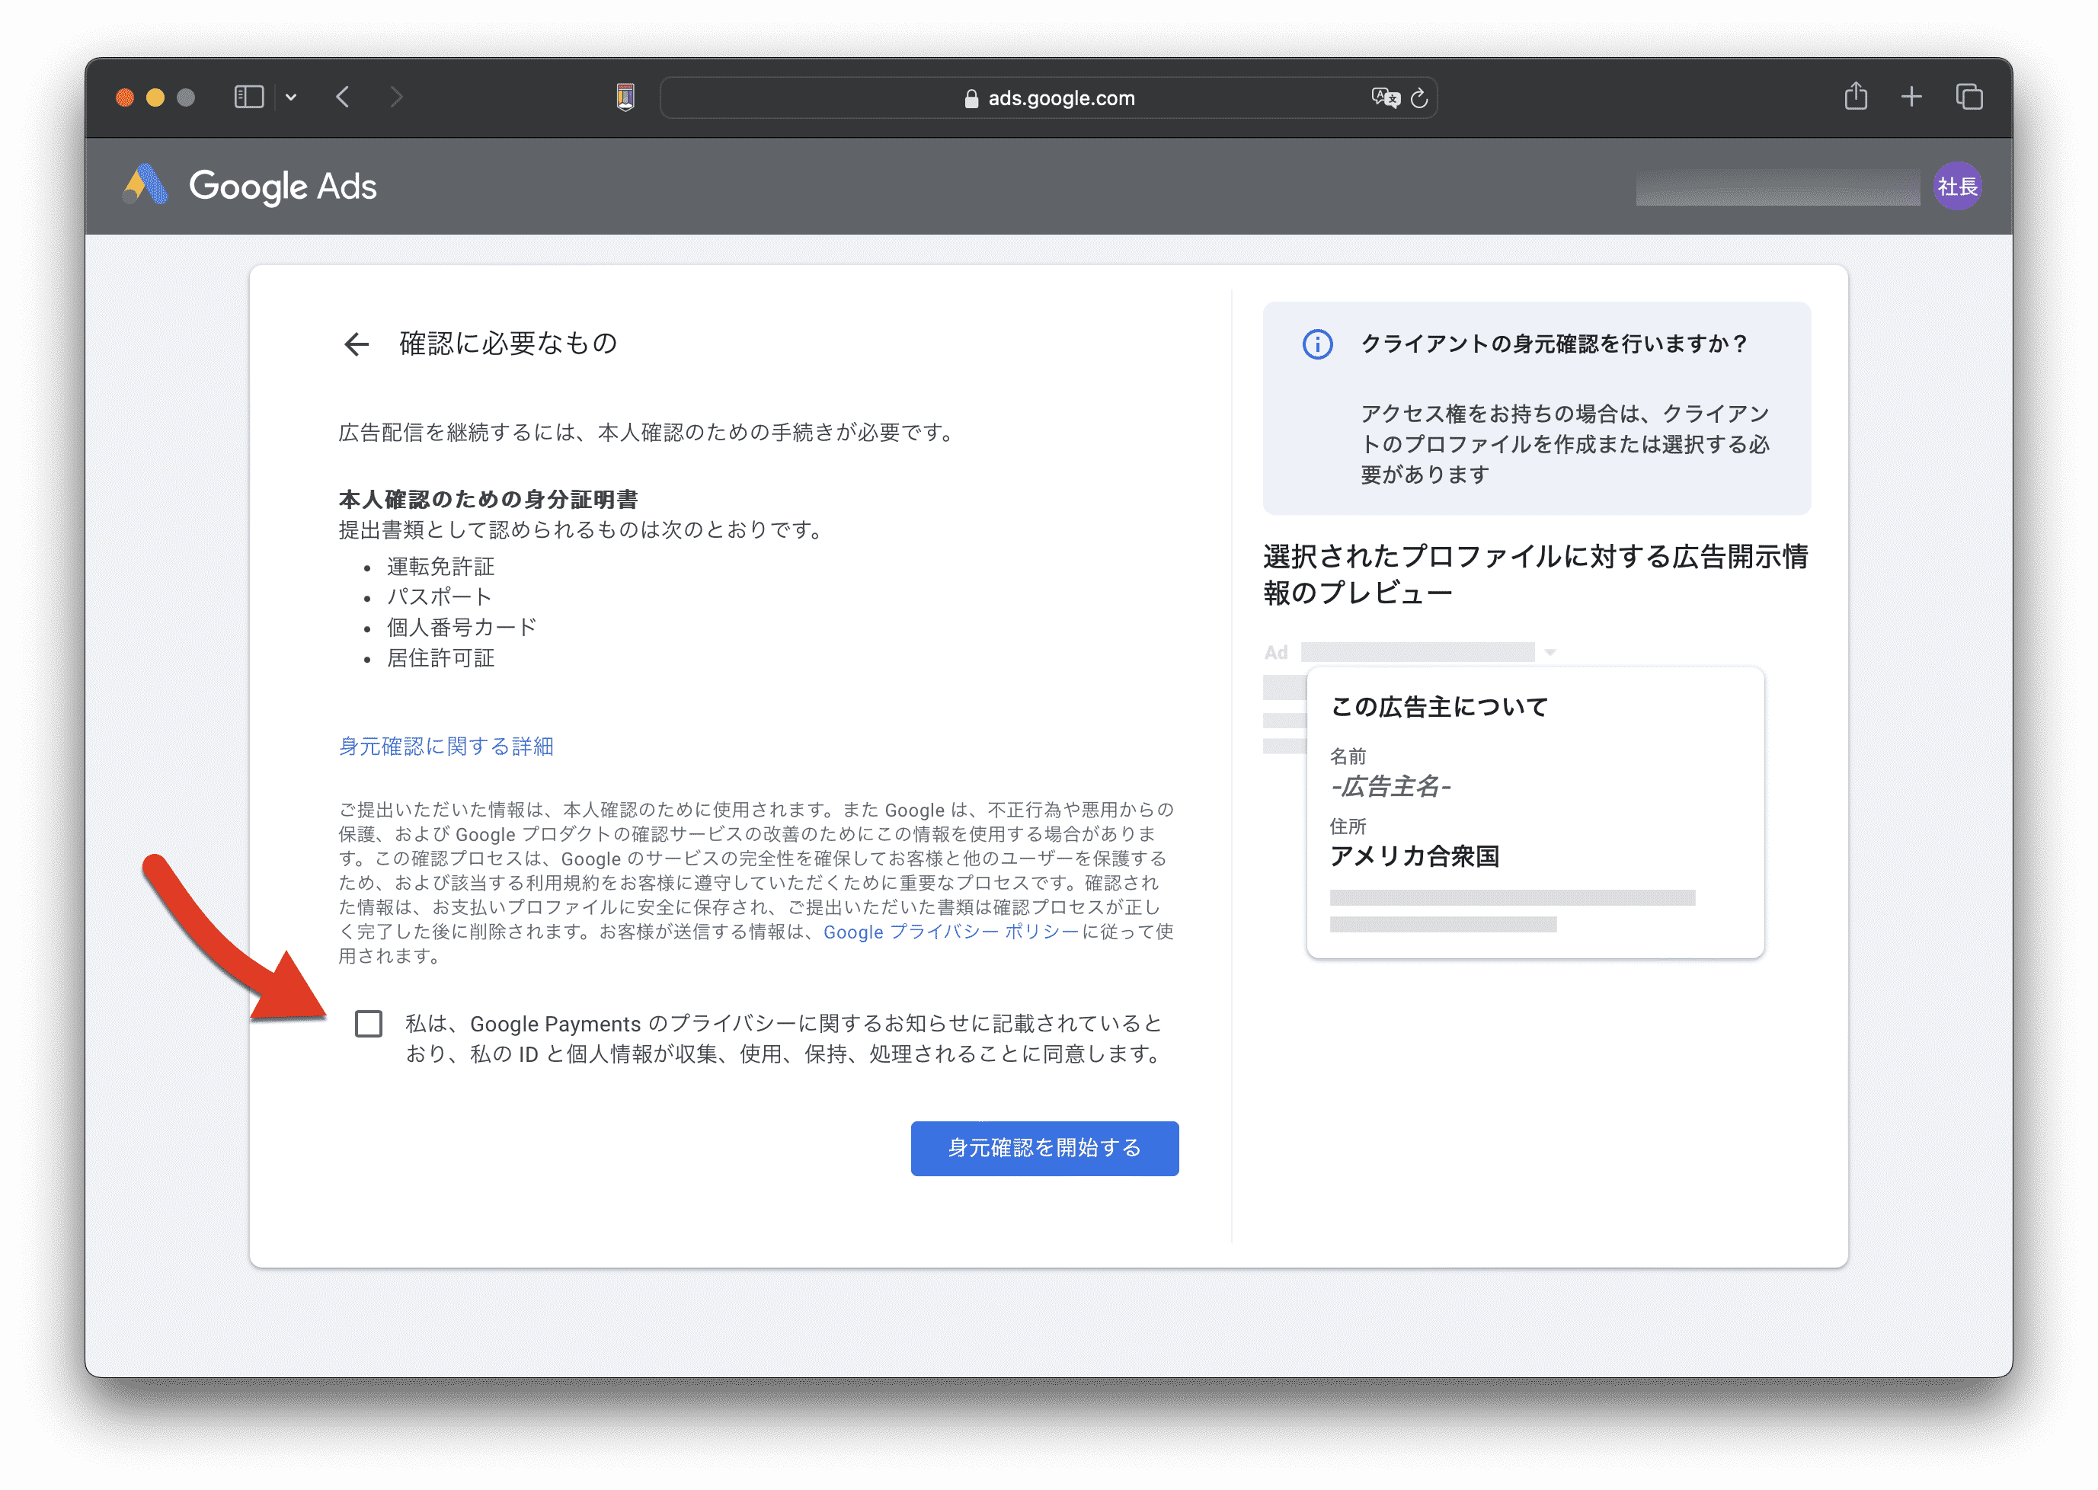Click the shield extension icon by address bar
The image size is (2098, 1490).
625,98
